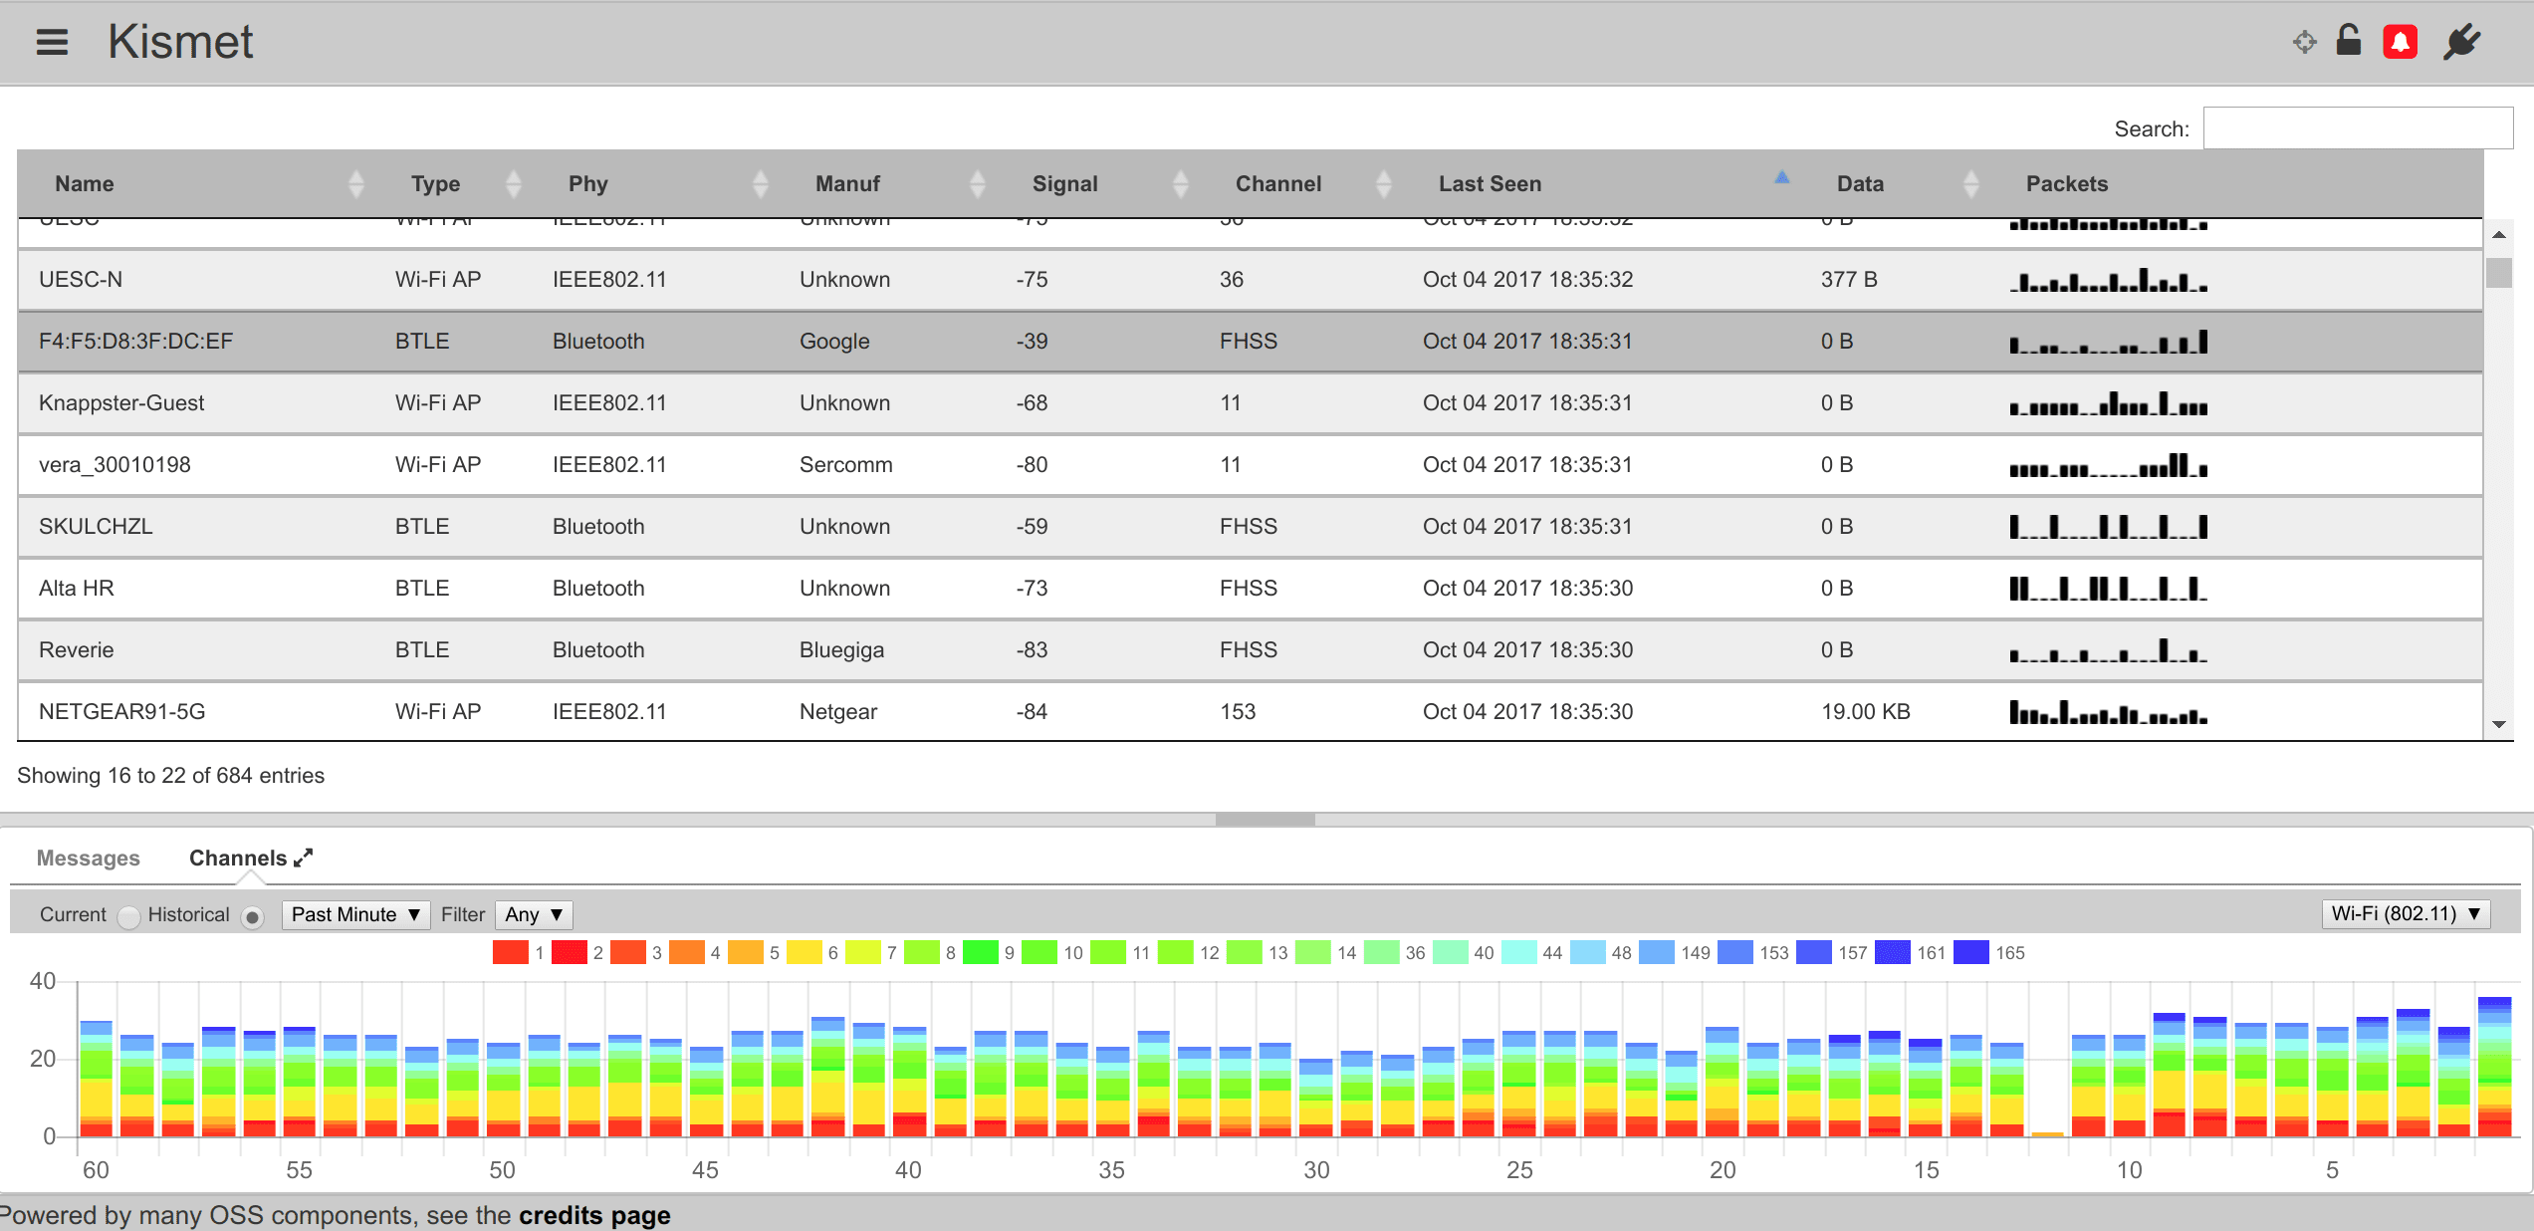Open the red alerts bell icon

[2400, 42]
